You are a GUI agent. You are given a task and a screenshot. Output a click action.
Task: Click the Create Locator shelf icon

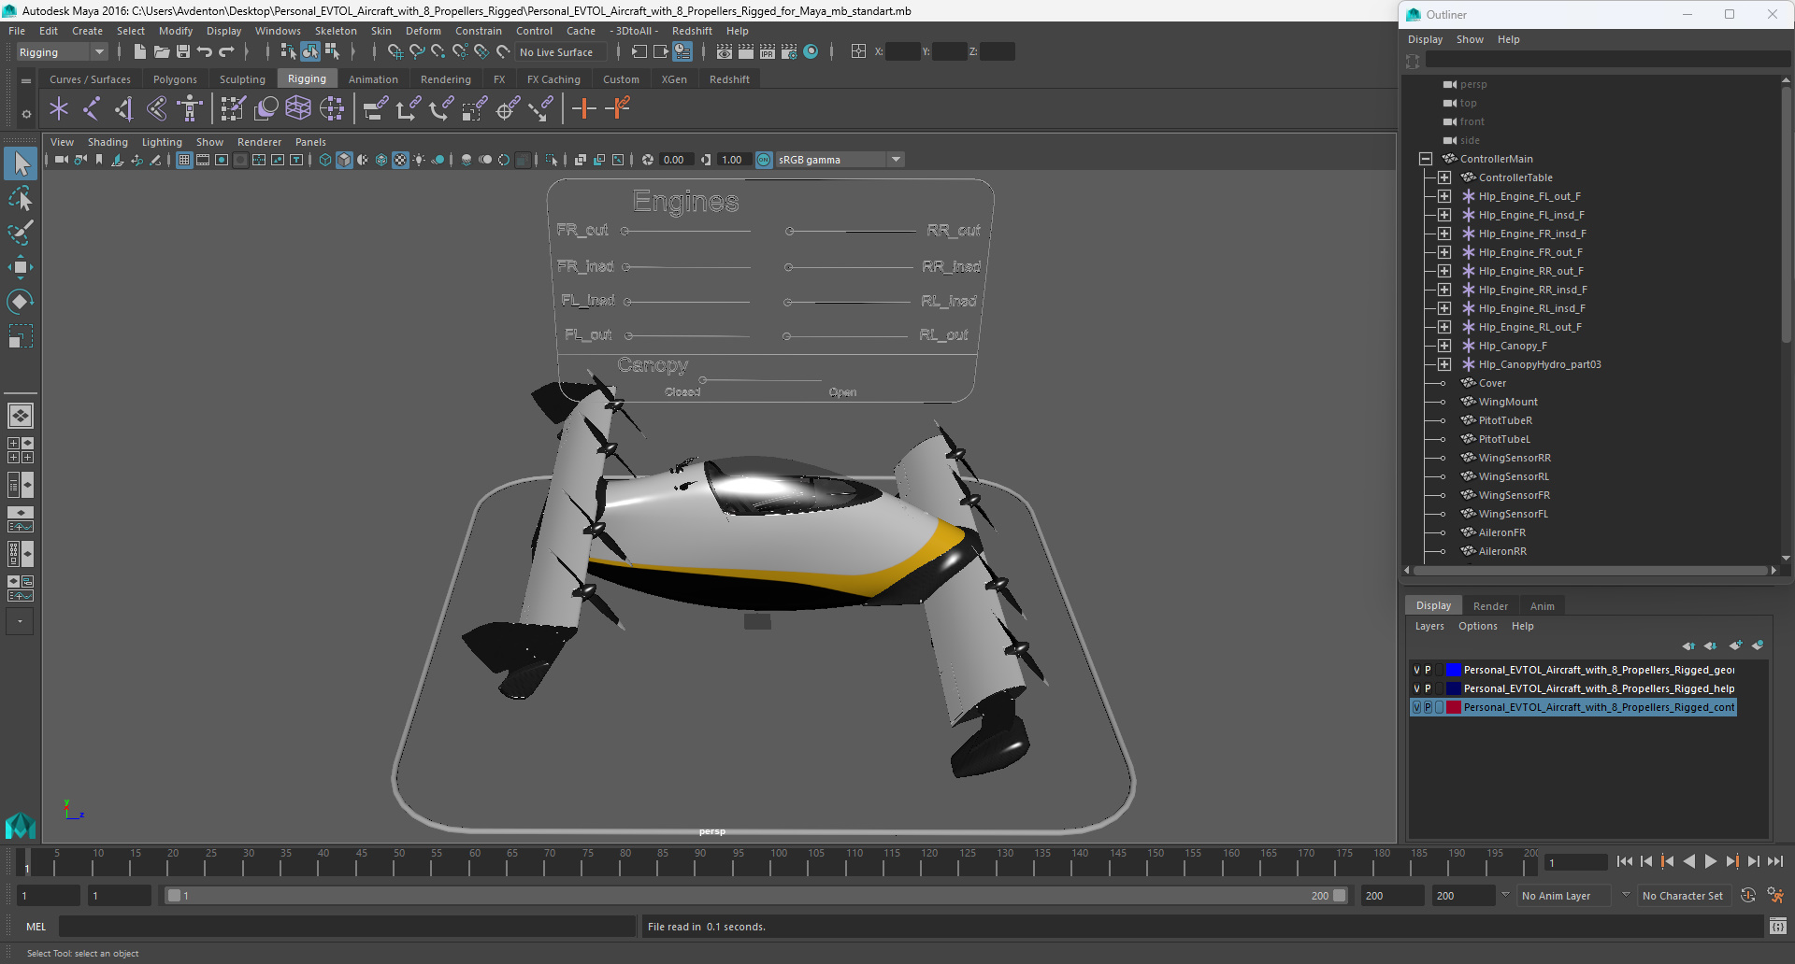pos(59,108)
